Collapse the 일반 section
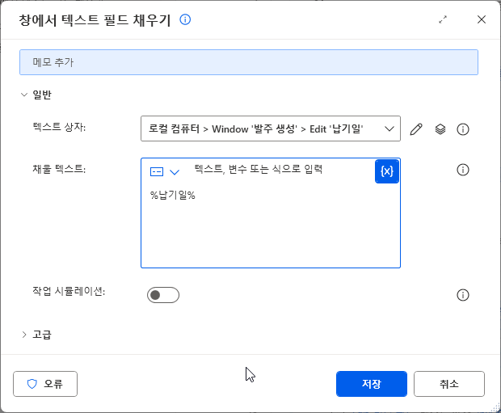The image size is (501, 413). coord(24,95)
